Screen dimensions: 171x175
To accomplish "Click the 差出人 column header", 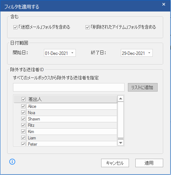I will 65,99.
